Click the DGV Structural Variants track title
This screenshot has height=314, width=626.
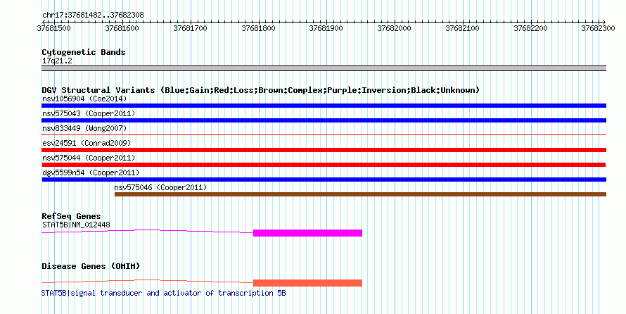[260, 90]
